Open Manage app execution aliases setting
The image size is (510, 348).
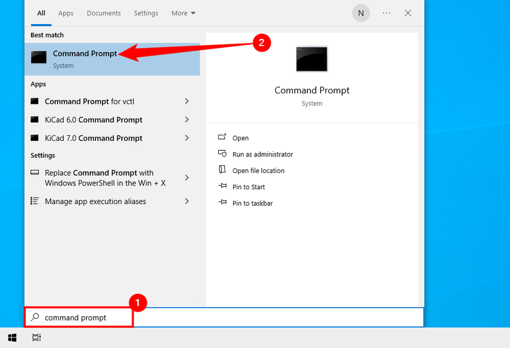click(95, 202)
